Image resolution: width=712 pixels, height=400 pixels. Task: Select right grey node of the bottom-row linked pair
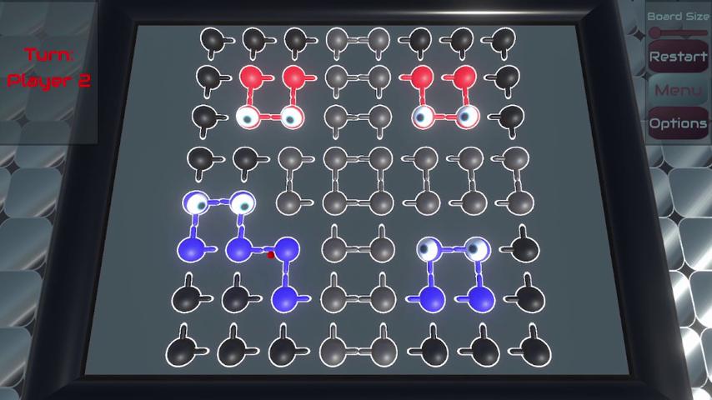[383, 352]
